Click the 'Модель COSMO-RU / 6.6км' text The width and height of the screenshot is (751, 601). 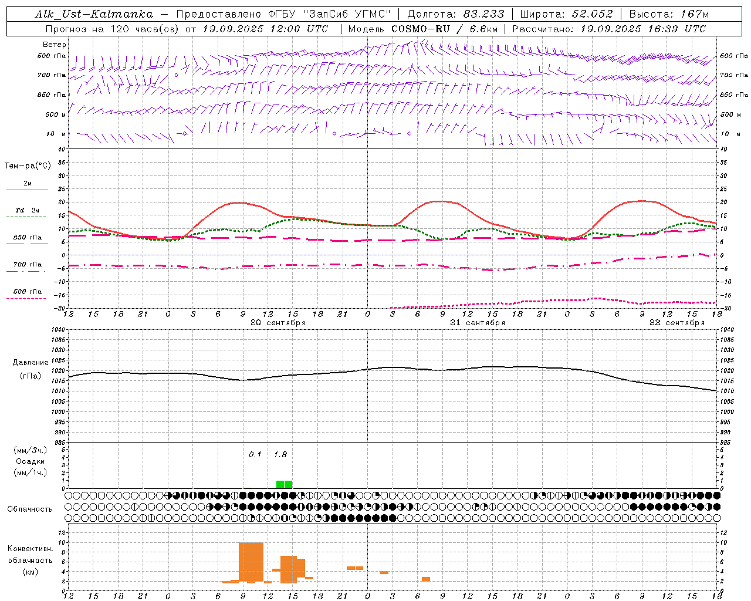click(x=423, y=29)
